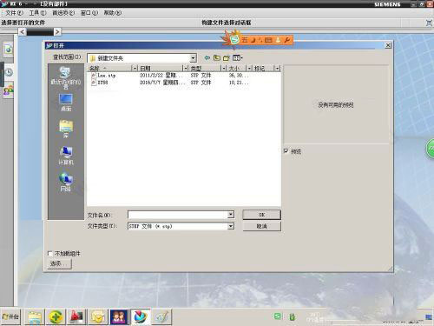This screenshot has height=326, width=434.
Task: Toggle the preview checkbox
Action: click(x=286, y=151)
